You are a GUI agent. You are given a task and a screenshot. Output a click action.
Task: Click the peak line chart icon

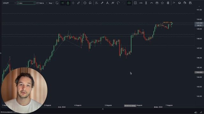[152, 3]
